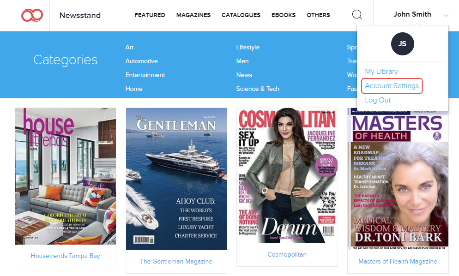Click the infinity logo icon
Image resolution: width=459 pixels, height=276 pixels.
tap(32, 15)
